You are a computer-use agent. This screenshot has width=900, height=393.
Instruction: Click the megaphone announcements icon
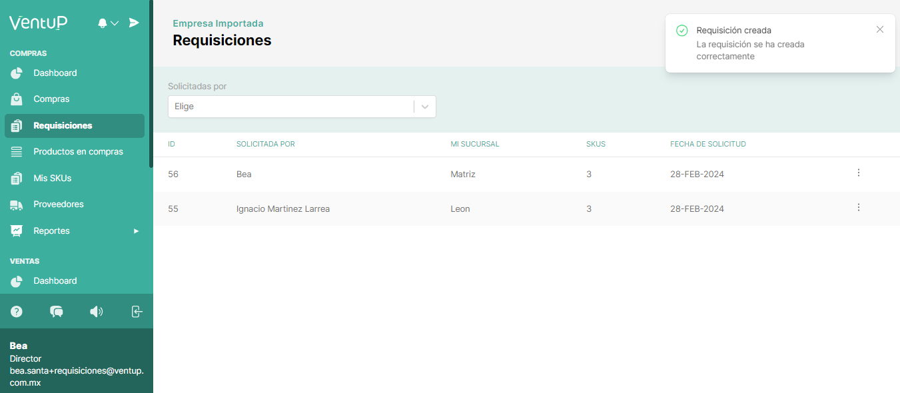click(x=97, y=311)
